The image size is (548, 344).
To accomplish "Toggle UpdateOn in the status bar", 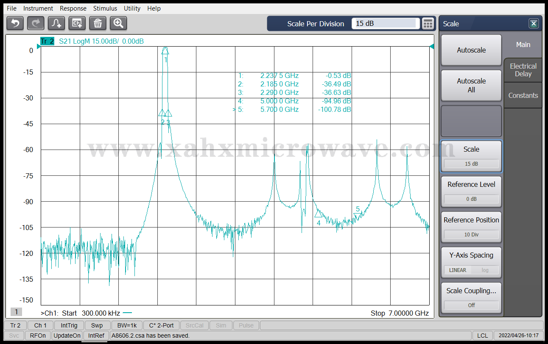I will 67,336.
